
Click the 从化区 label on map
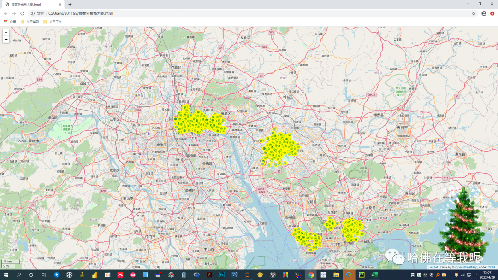point(245,37)
